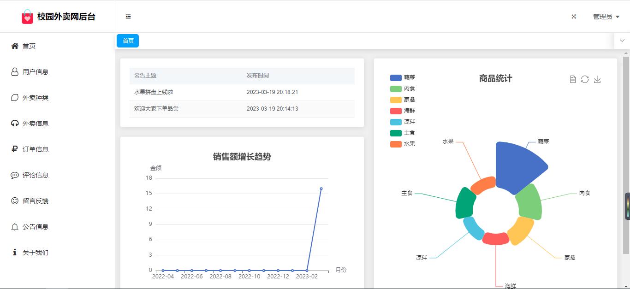Image resolution: width=630 pixels, height=289 pixels.
Task: Toggle 蔬菜 legend item in pie chart
Action: (x=402, y=77)
